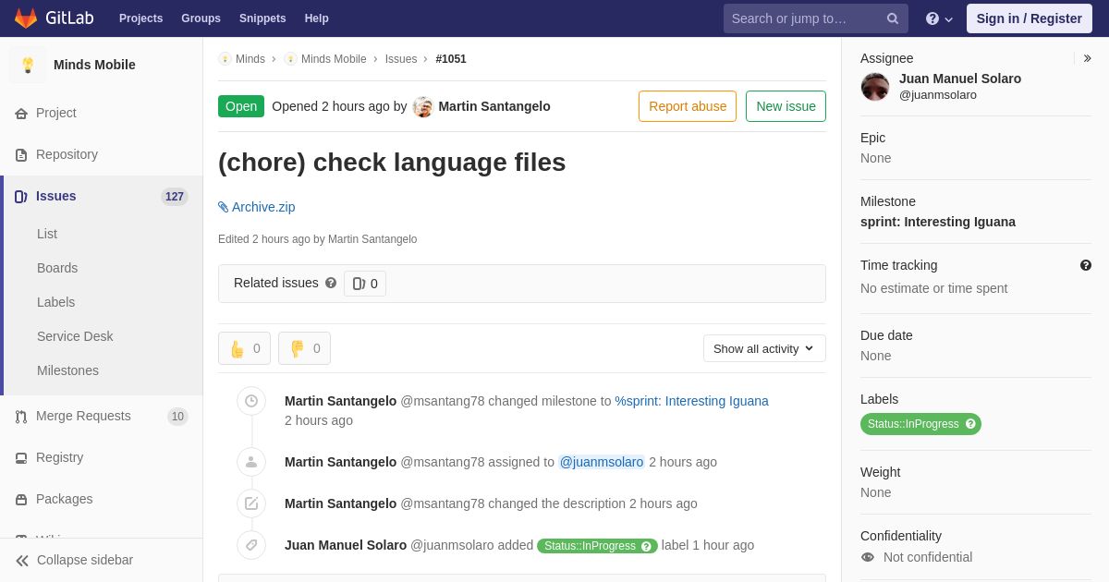
Task: Click the search magnifier icon
Action: (x=893, y=18)
